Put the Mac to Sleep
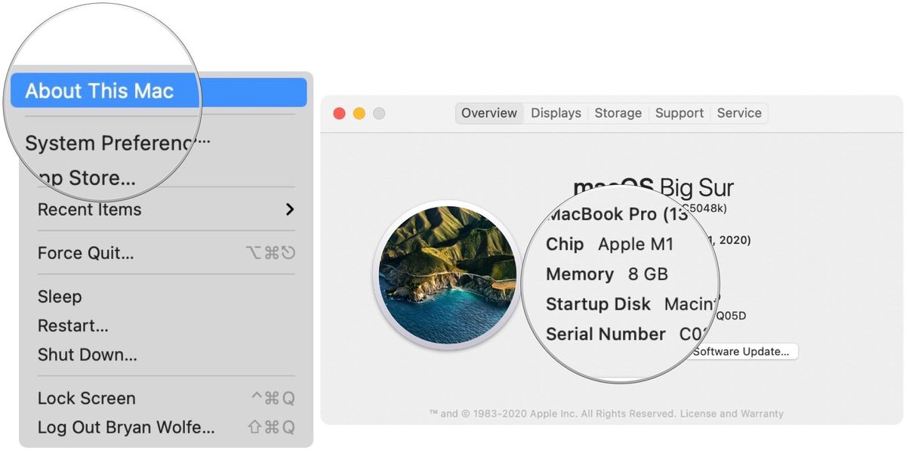906x450 pixels. coord(59,297)
